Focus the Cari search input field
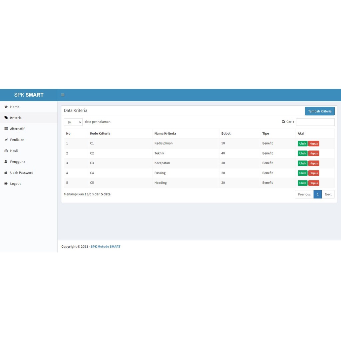Image resolution: width=341 pixels, height=341 pixels. click(x=315, y=122)
